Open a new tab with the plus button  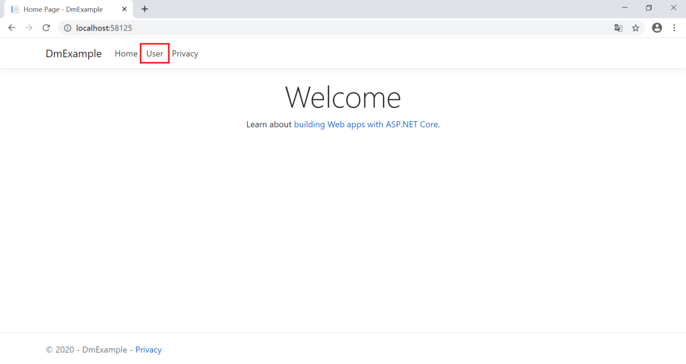point(144,9)
